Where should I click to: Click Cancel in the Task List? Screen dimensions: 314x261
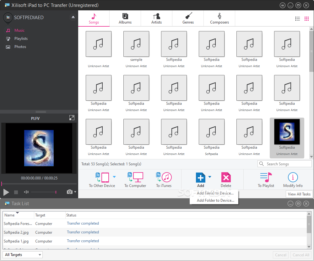[x=280, y=255]
